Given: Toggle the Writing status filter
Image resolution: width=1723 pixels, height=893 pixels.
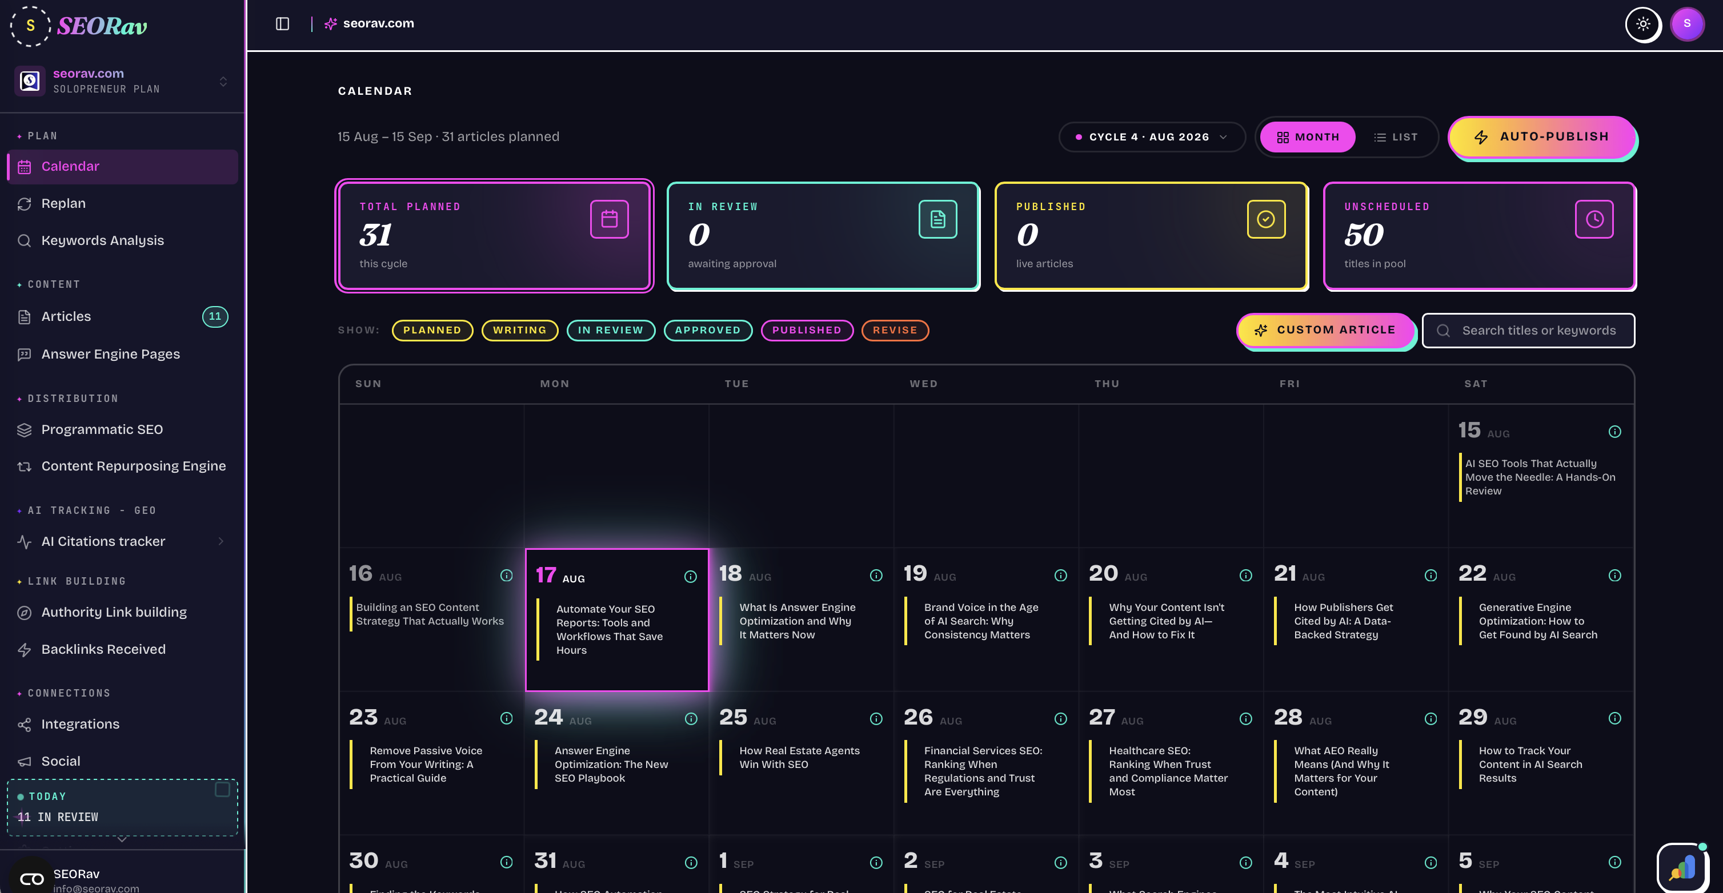Looking at the screenshot, I should pos(520,330).
